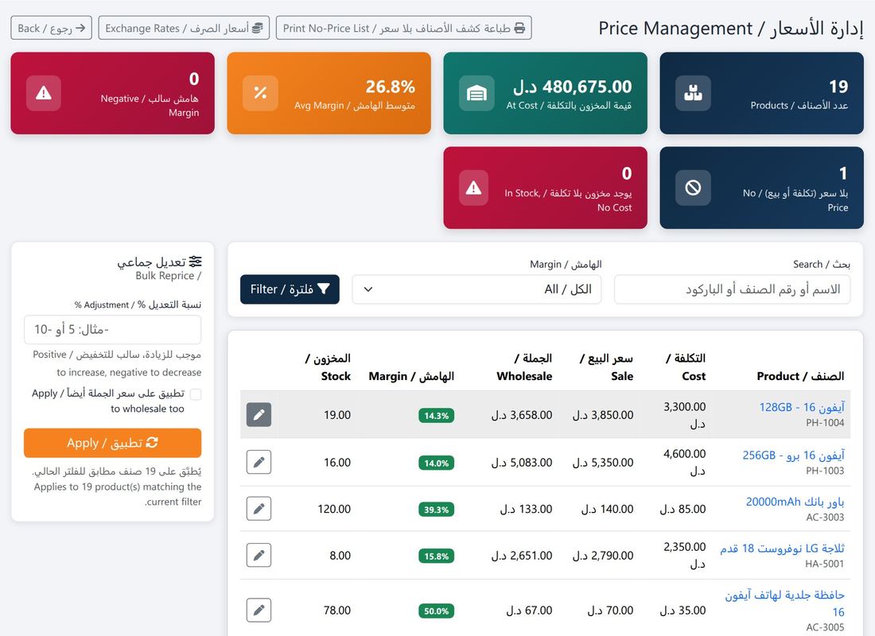Screen dimensions: 875x636
Task: Click the Margin column header
Action: tap(411, 376)
